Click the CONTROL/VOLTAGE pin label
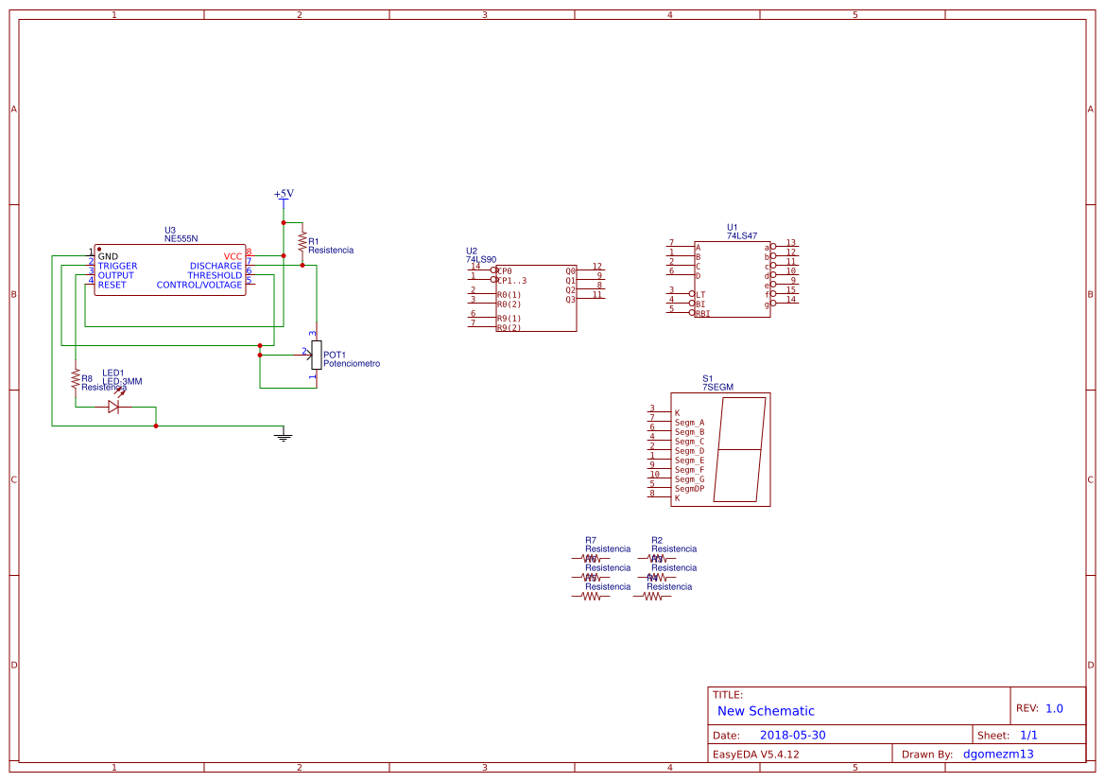Screen dimensions: 1105x782 (199, 285)
